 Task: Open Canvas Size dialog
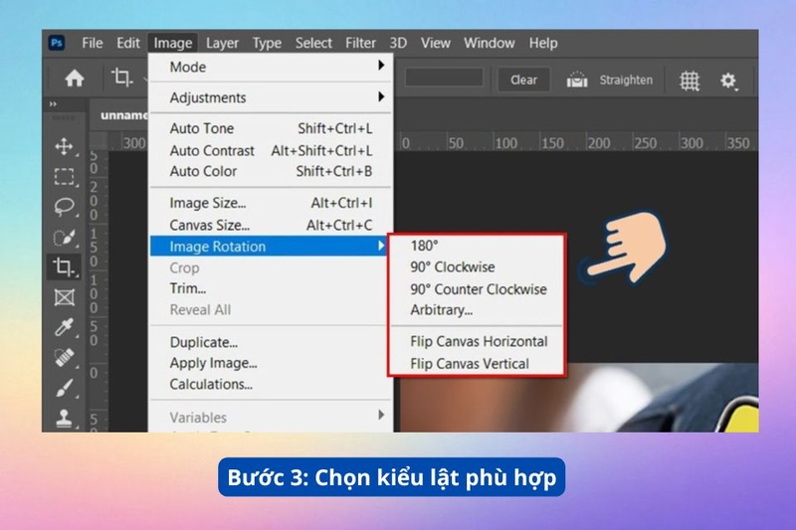[x=271, y=225]
